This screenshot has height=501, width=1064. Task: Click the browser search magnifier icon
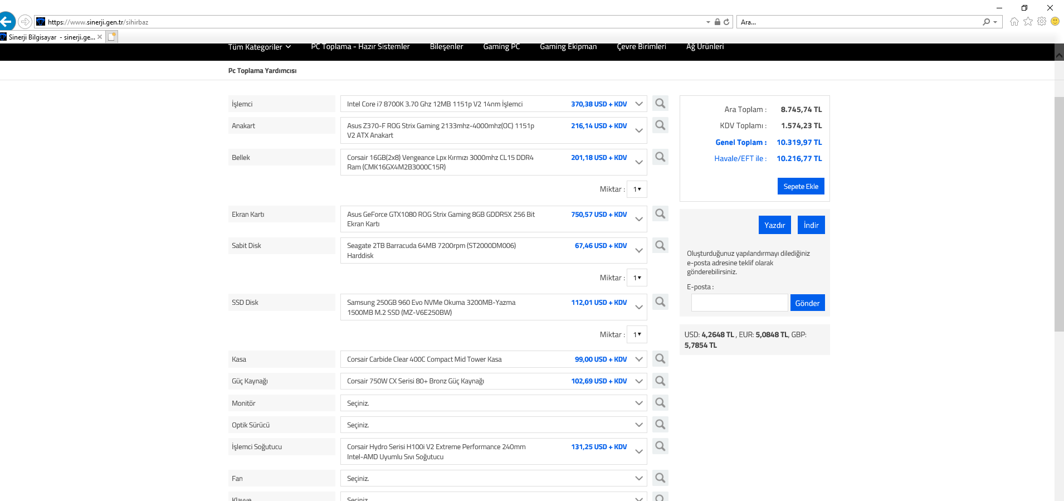point(987,22)
